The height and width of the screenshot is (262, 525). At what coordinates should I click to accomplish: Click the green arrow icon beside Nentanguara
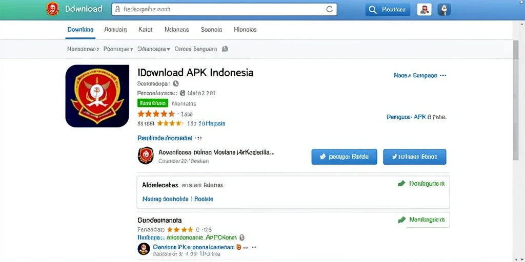(x=401, y=220)
